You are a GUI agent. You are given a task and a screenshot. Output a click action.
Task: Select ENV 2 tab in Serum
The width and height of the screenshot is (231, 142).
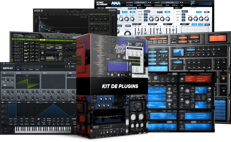coord(19,102)
